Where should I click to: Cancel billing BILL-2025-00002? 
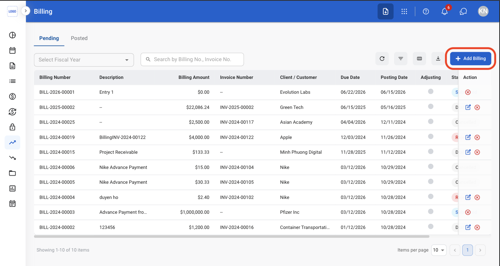477,107
